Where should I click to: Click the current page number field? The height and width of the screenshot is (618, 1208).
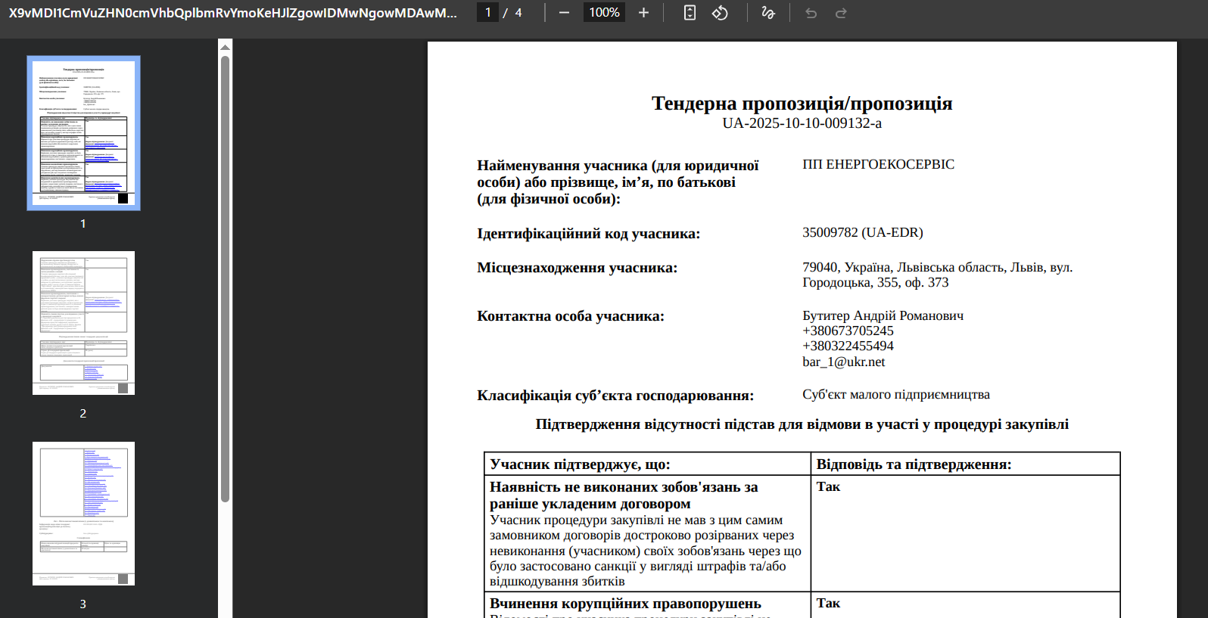(x=488, y=13)
